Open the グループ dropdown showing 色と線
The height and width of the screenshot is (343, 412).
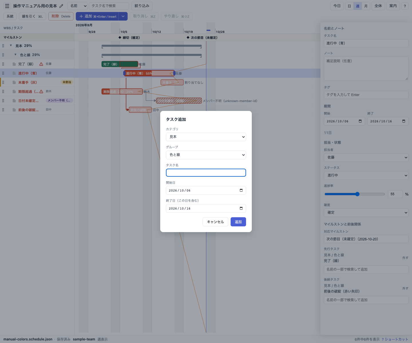point(206,155)
